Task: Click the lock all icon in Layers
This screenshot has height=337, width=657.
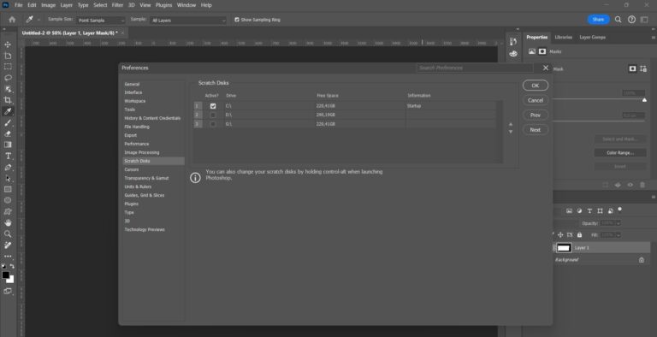Action: (x=579, y=235)
